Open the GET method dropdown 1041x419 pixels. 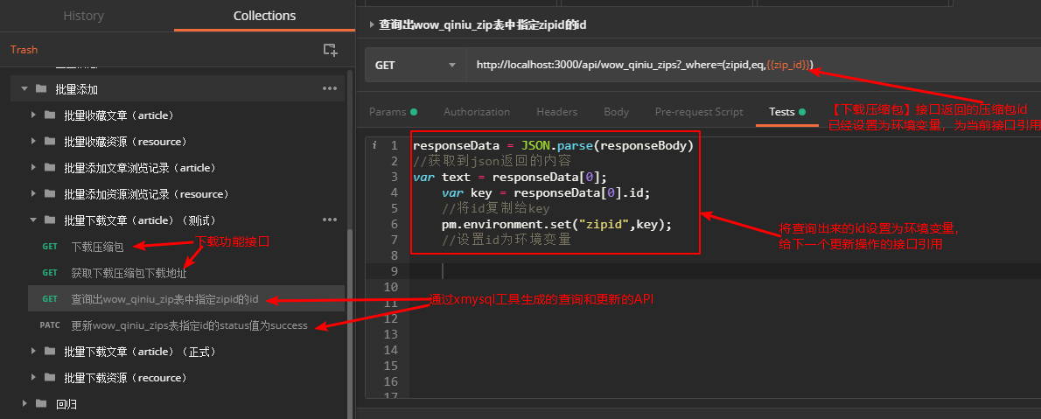pos(415,65)
